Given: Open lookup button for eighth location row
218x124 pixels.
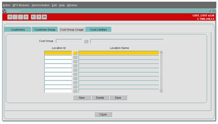Looking at the screenshot, I should [75, 82].
